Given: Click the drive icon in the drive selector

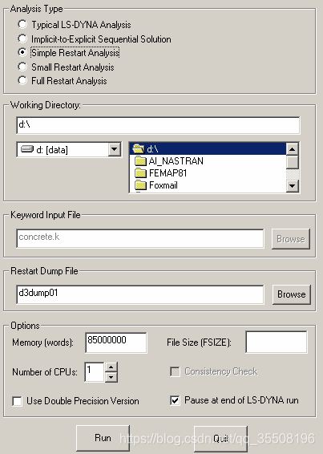Looking at the screenshot, I should [27, 149].
